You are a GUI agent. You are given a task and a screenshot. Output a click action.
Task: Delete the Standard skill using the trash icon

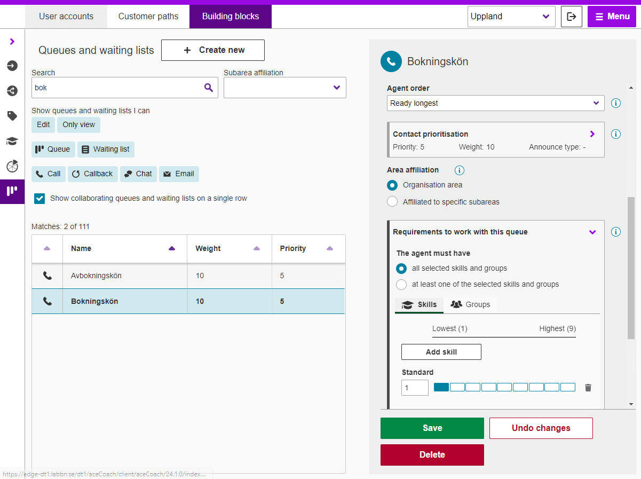coord(588,387)
